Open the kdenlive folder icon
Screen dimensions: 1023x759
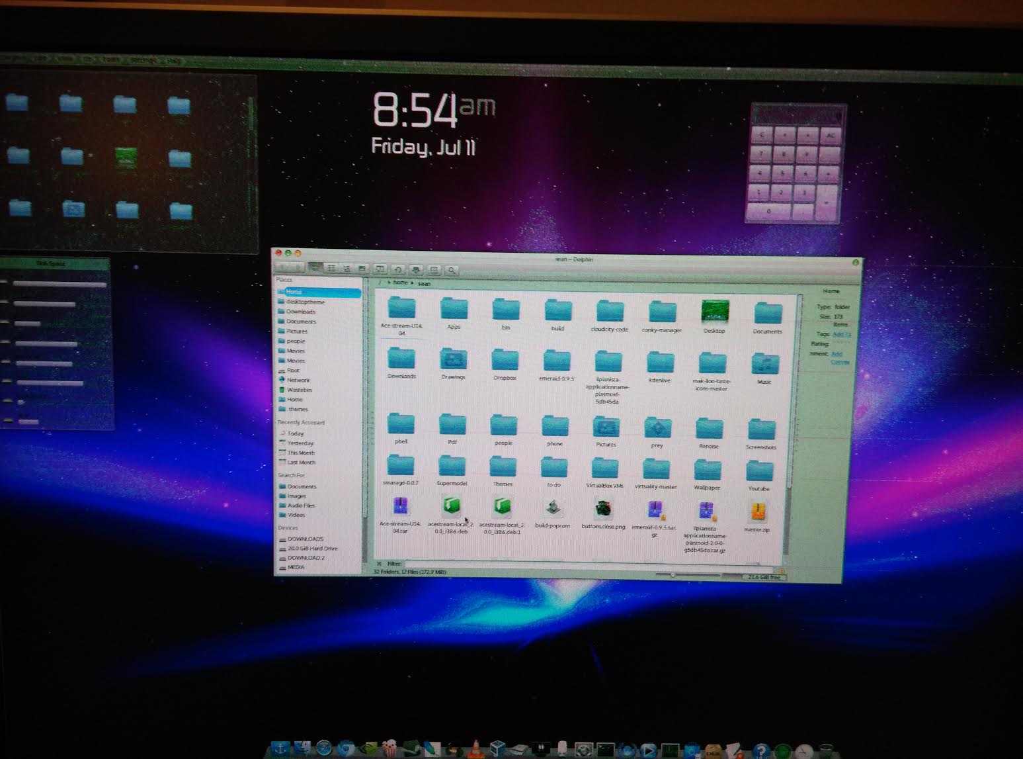click(660, 363)
